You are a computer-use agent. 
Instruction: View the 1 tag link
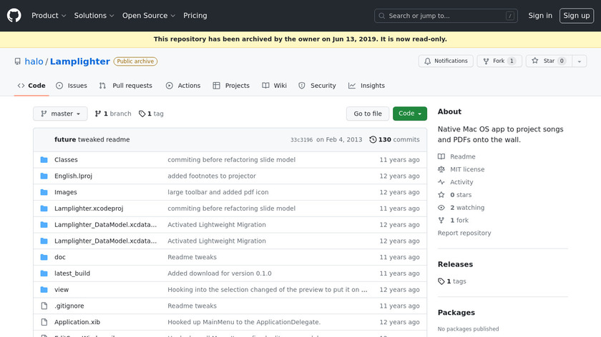coord(151,114)
